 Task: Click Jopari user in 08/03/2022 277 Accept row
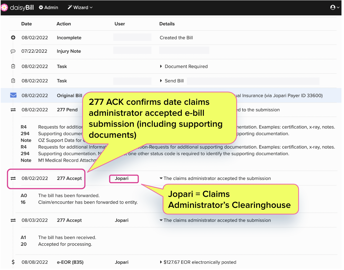122,220
